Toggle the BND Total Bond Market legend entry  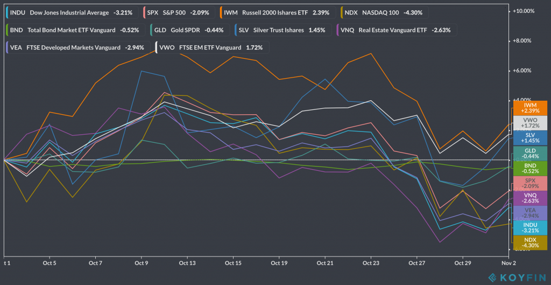coord(75,30)
